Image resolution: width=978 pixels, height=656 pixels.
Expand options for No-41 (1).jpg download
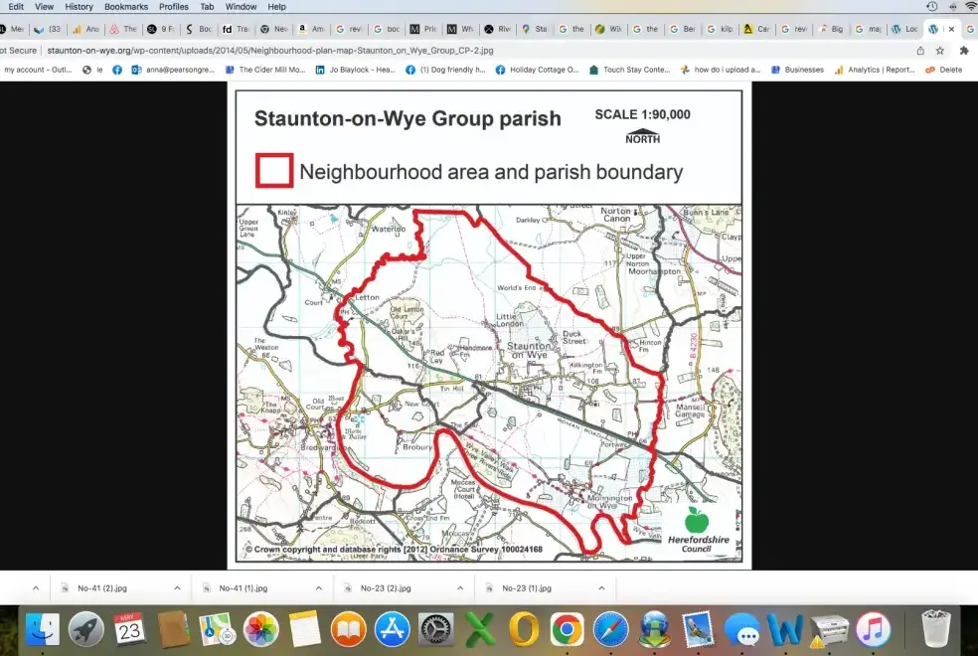(320, 587)
